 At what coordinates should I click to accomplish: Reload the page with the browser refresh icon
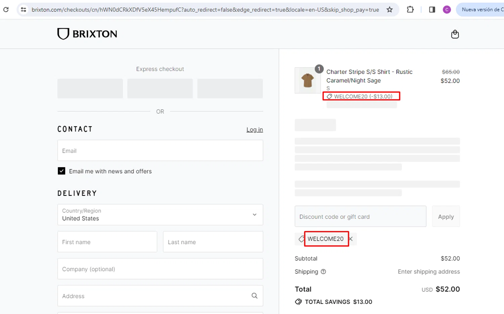(x=6, y=9)
